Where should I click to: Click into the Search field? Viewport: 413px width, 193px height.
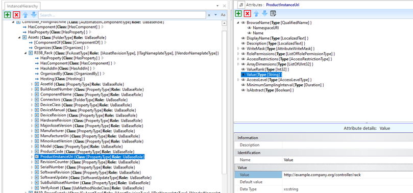122,15
